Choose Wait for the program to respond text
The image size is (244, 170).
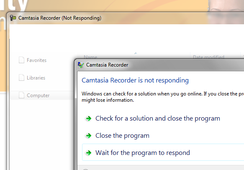point(143,153)
